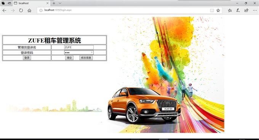Click the 登录 login button
The width and height of the screenshot is (259, 140).
27,58
